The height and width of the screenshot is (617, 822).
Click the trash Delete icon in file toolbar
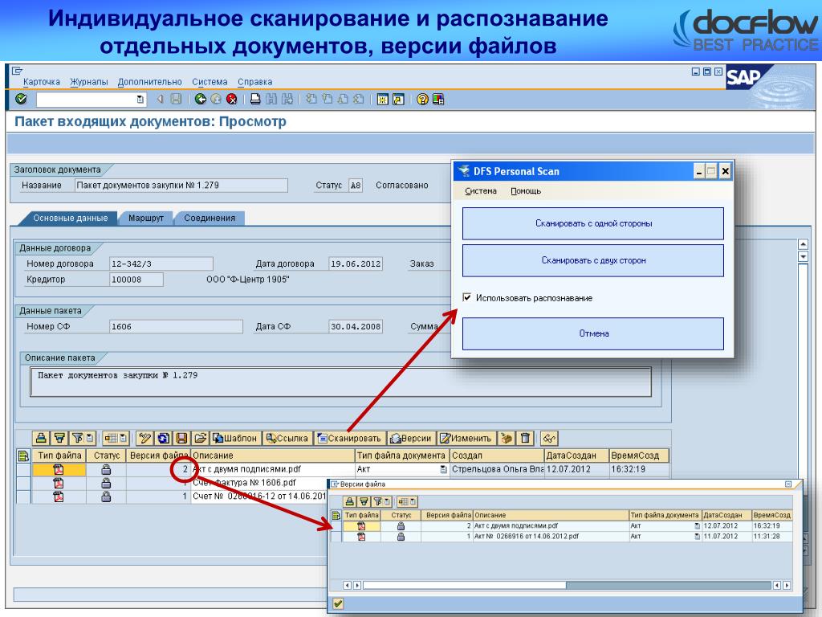click(525, 438)
